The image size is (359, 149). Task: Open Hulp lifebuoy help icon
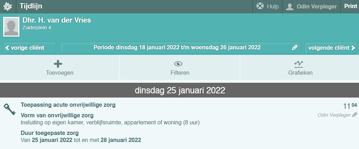[260, 6]
